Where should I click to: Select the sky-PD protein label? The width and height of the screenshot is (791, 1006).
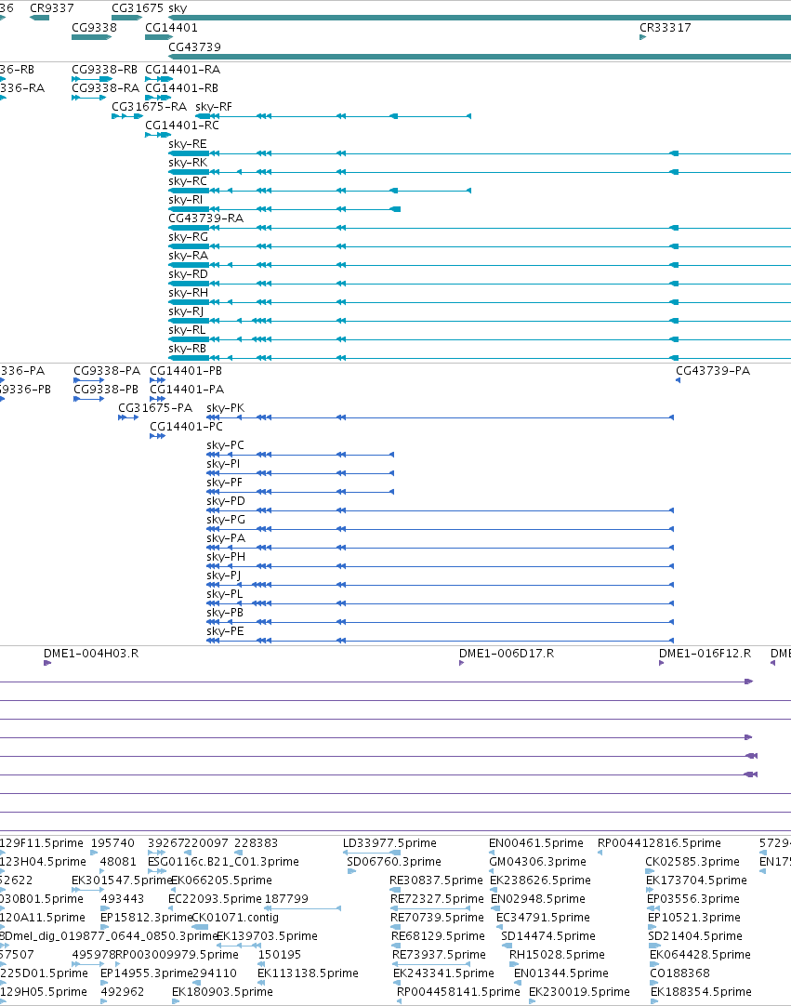point(226,500)
